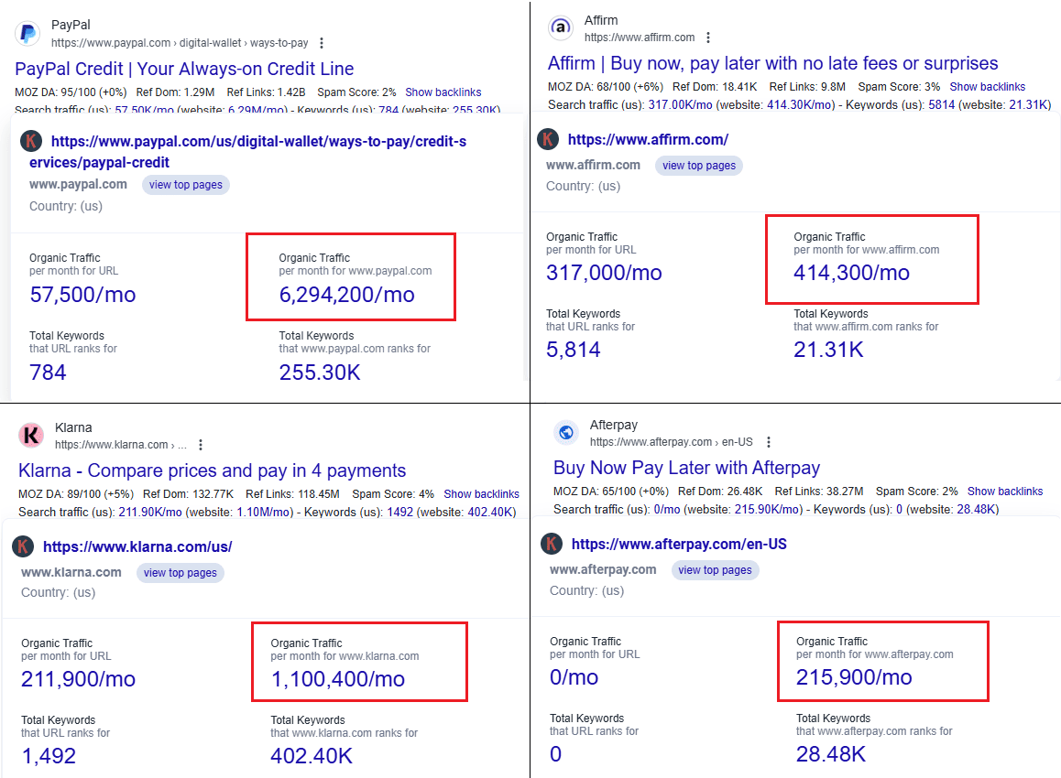Open the paypal-credit URL link in panel
Viewport: 1061px width, 778px height.
(247, 151)
